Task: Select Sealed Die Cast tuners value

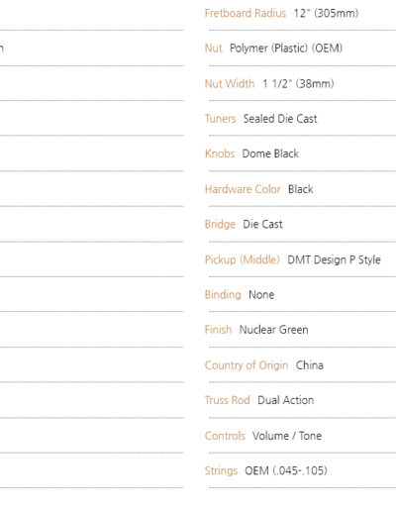Action: pos(280,119)
